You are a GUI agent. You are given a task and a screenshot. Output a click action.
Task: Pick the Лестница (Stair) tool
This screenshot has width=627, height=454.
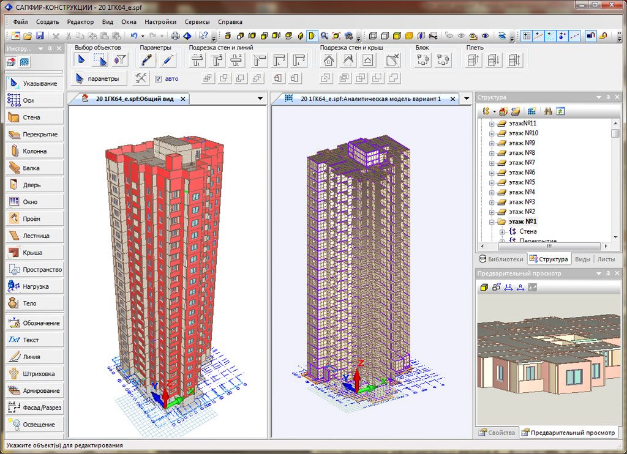pos(34,236)
